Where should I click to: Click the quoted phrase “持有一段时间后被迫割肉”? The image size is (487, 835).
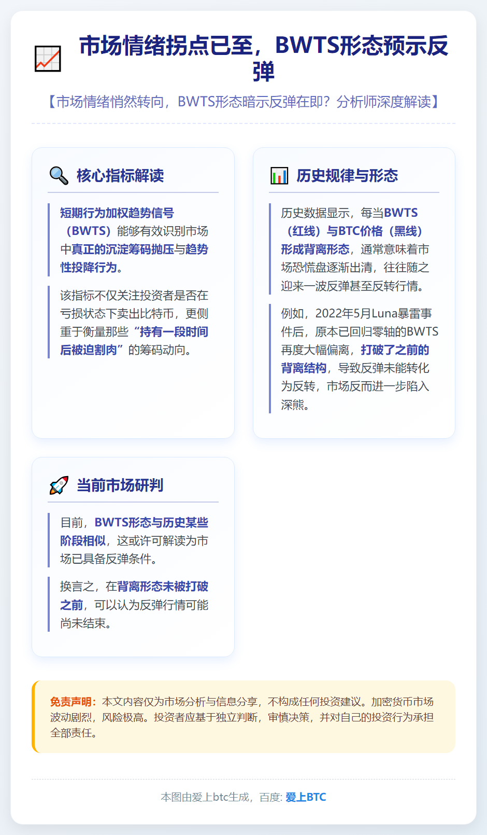tap(134, 341)
